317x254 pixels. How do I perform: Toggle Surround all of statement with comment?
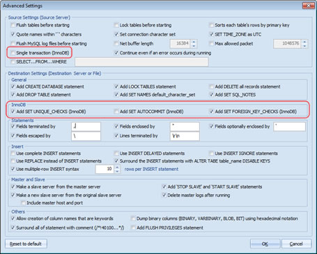click(13, 227)
